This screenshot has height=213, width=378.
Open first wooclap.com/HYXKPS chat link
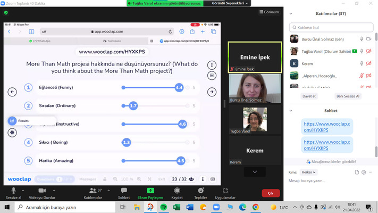[327, 127]
